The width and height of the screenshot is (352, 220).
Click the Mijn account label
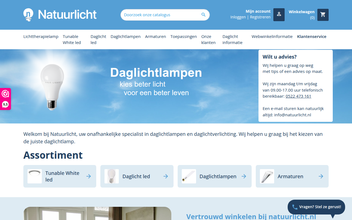pos(258,11)
